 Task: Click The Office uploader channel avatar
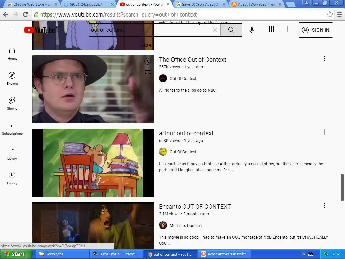point(163,78)
